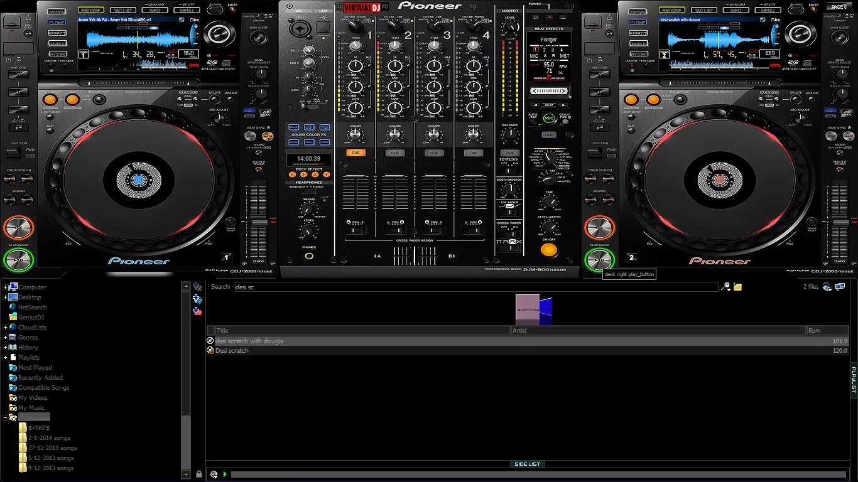Click the search options icon next to search field
Viewport: 858px width, 482px height.
[x=727, y=287]
